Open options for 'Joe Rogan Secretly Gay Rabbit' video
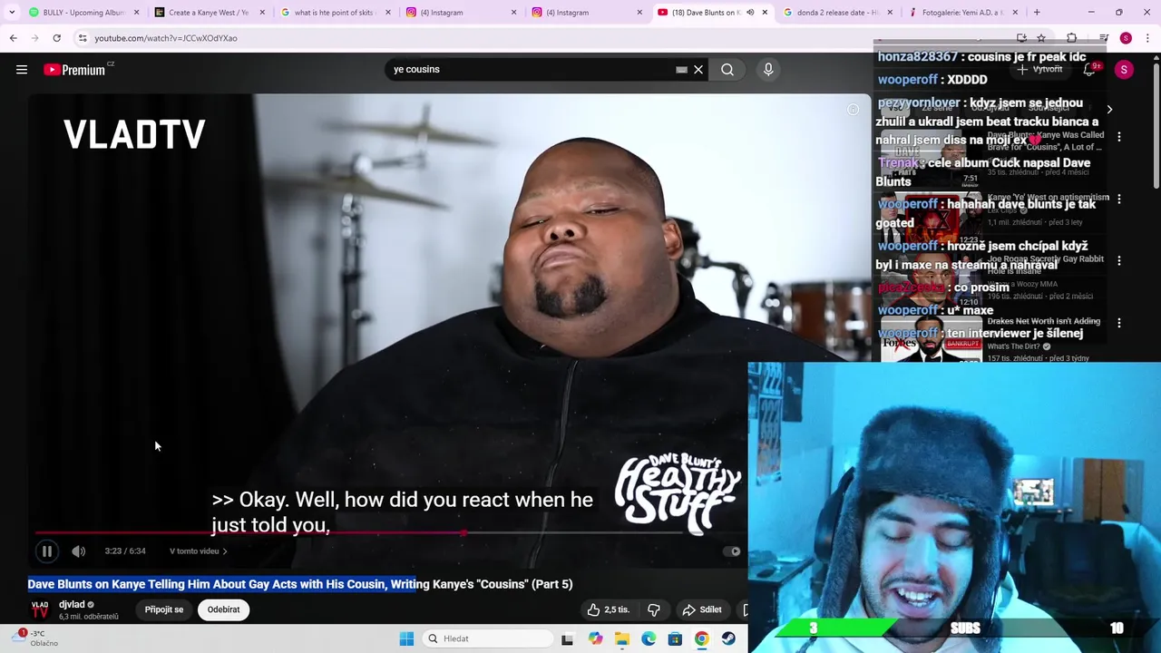 [1119, 260]
